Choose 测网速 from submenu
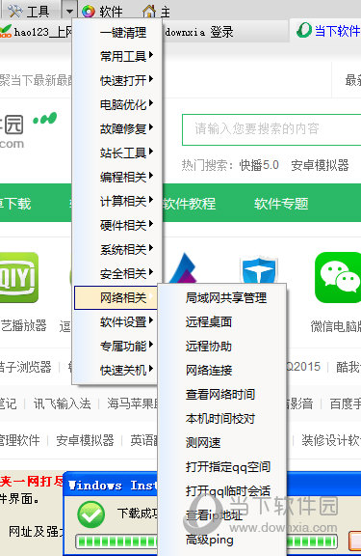 pos(222,442)
